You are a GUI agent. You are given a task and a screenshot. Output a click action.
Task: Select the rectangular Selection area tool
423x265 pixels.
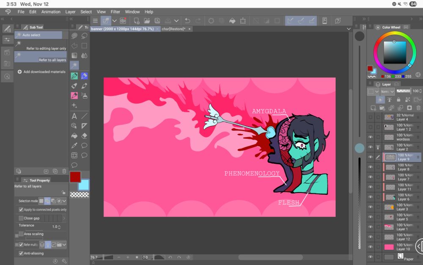coord(84,46)
